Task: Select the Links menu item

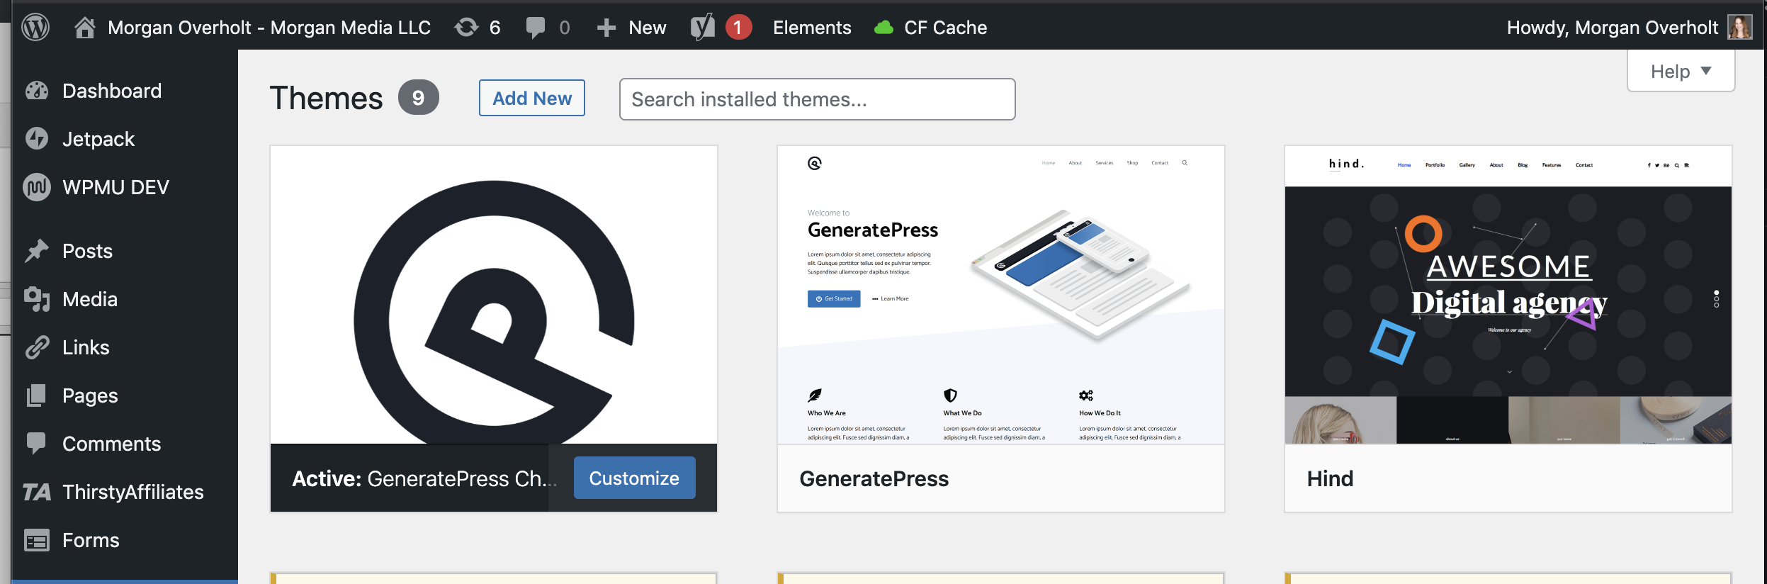Action: point(86,347)
